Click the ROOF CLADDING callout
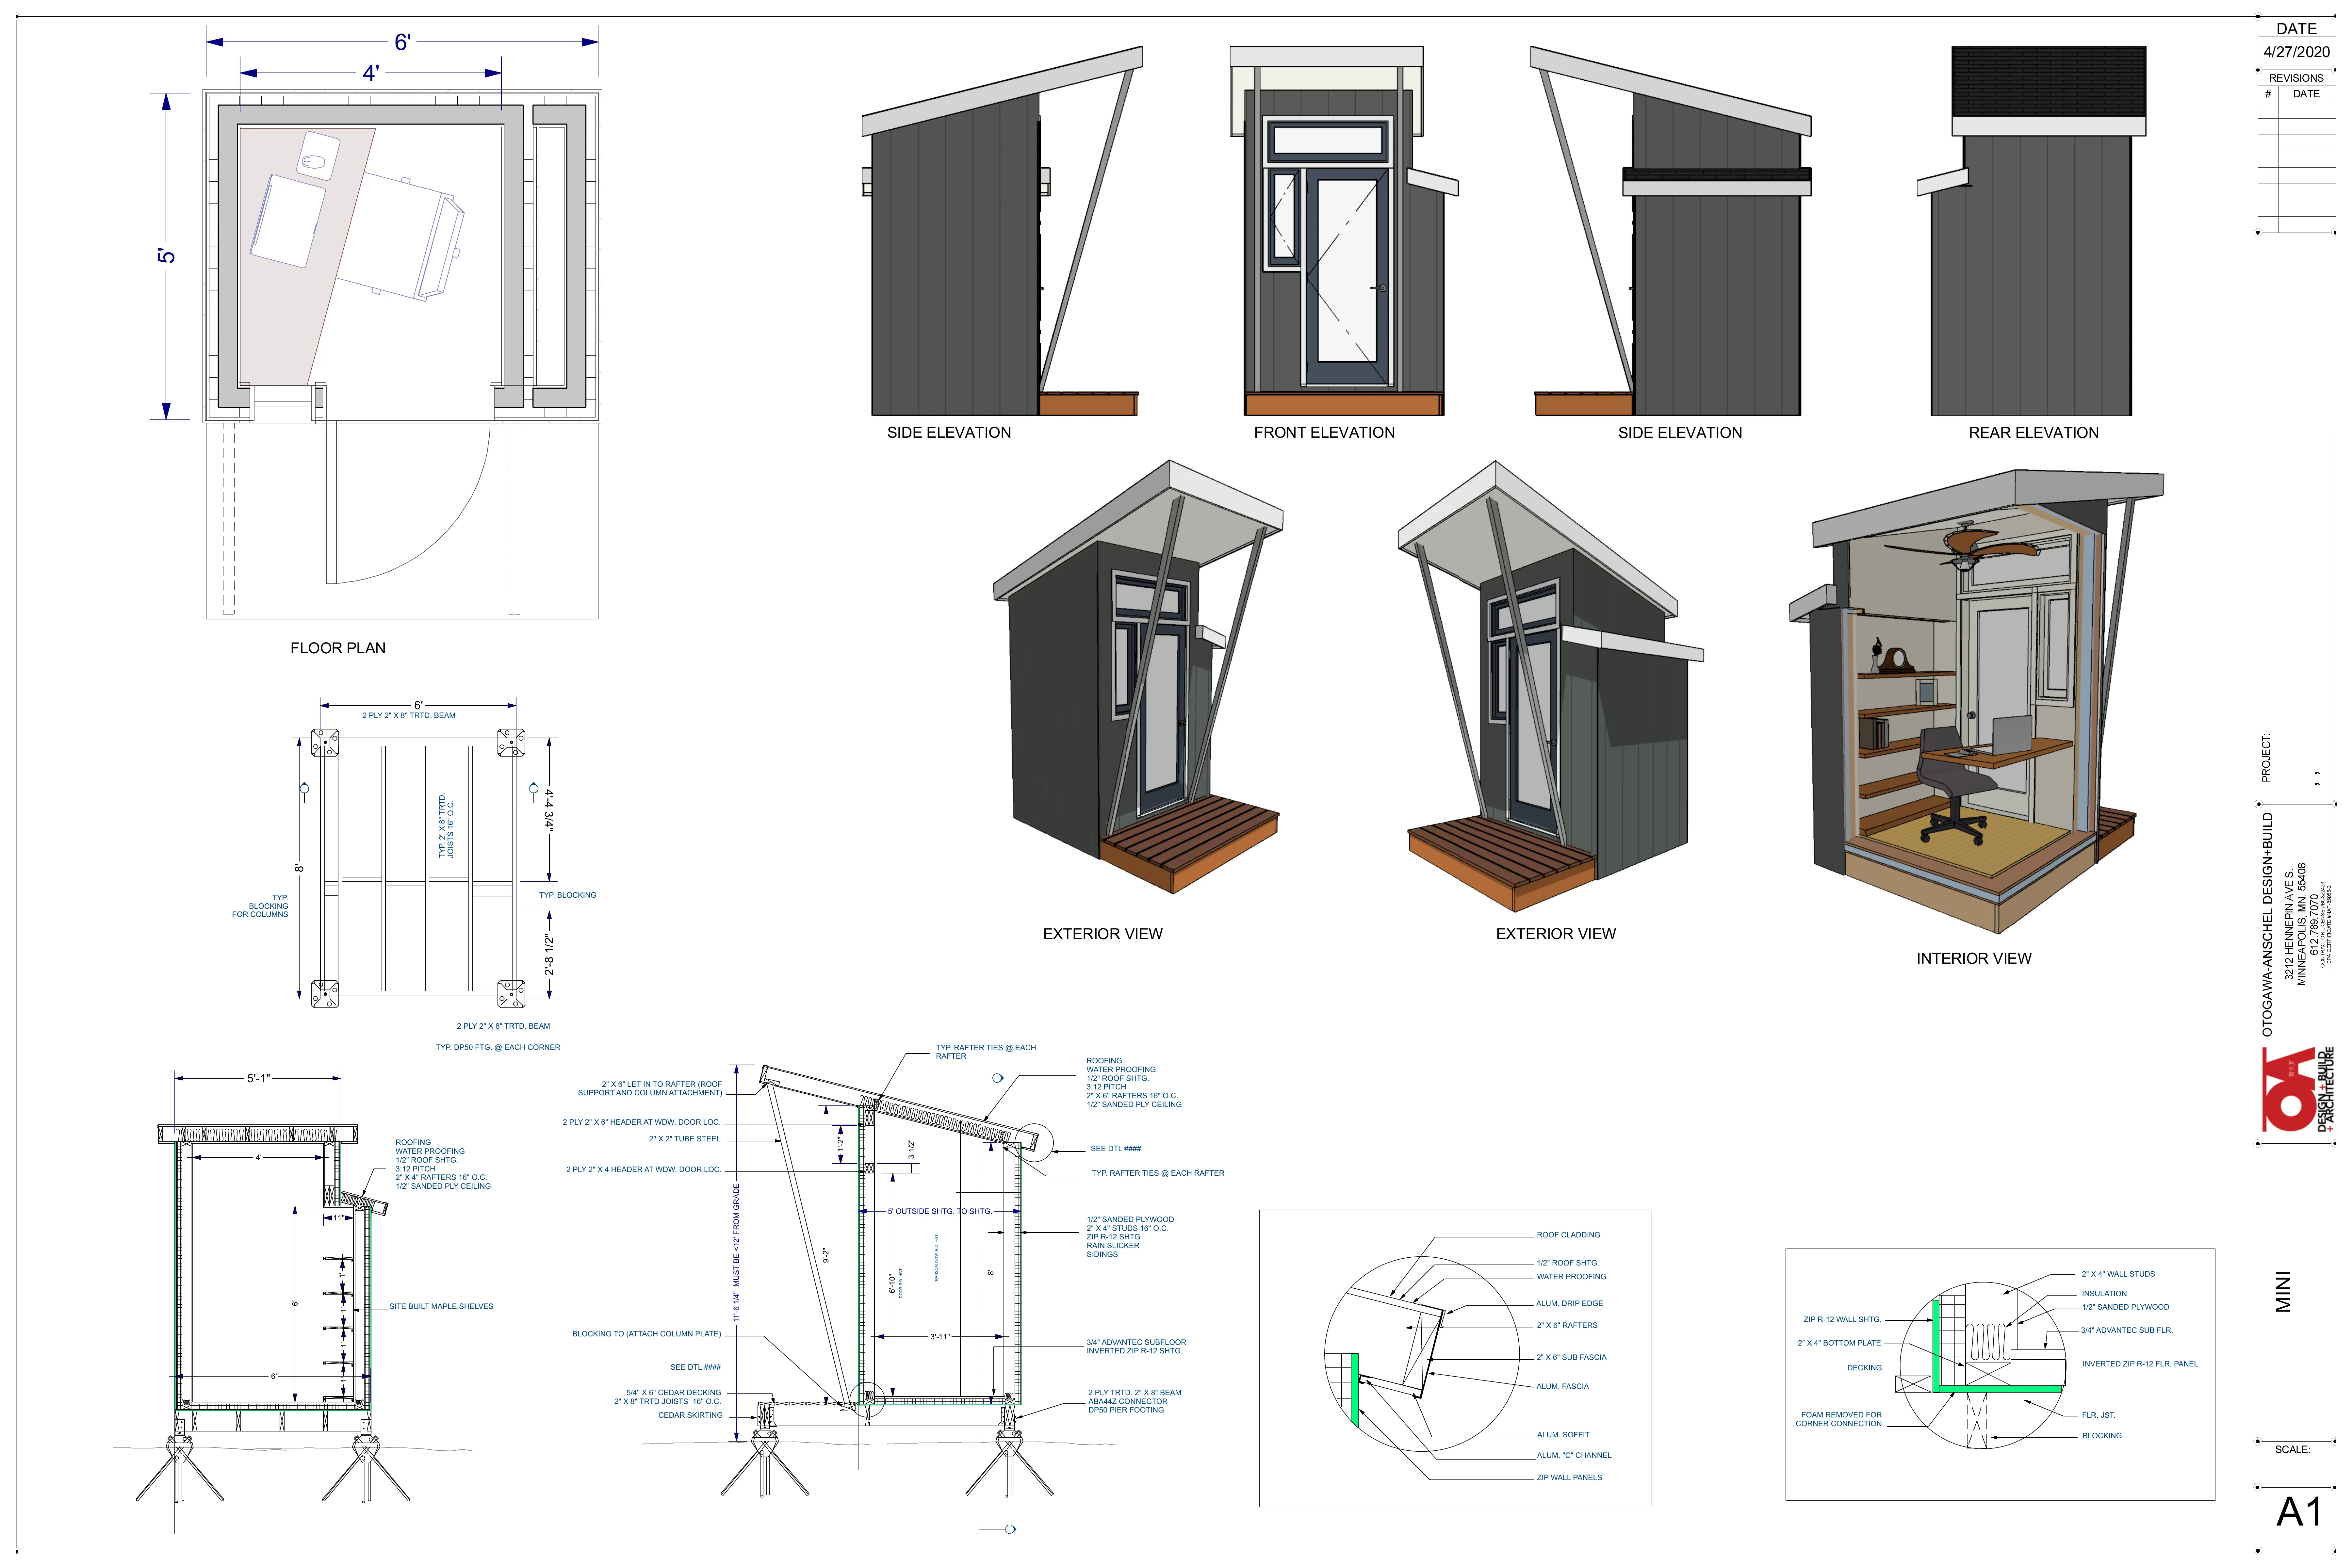The height and width of the screenshot is (1568, 2352). pos(1568,1235)
